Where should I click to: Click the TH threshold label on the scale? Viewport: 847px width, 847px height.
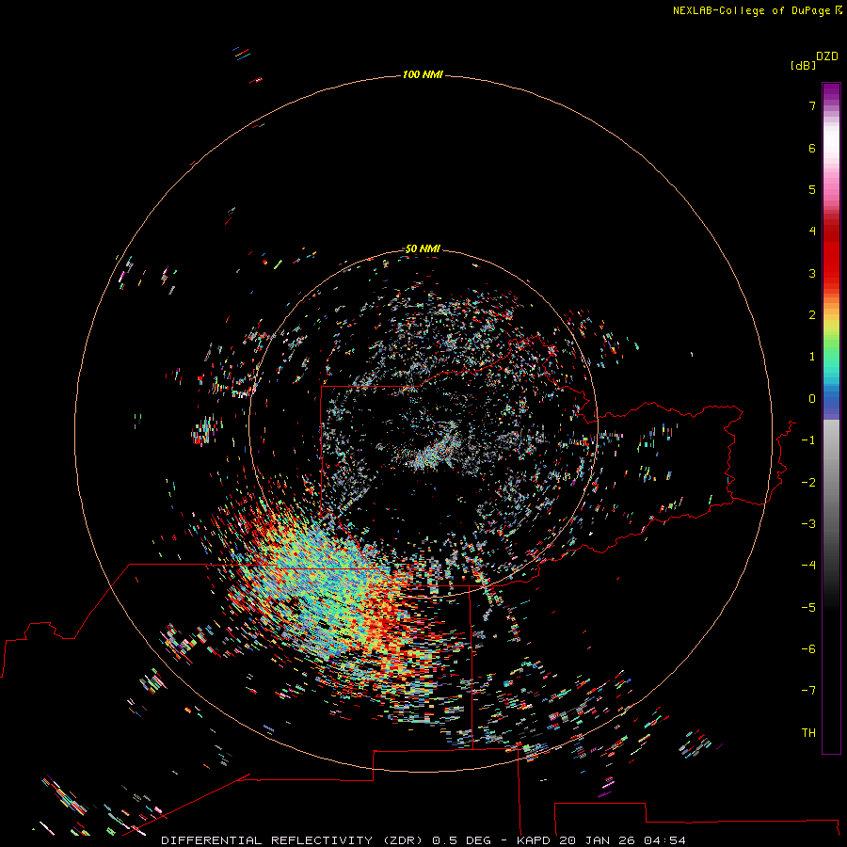pos(808,733)
